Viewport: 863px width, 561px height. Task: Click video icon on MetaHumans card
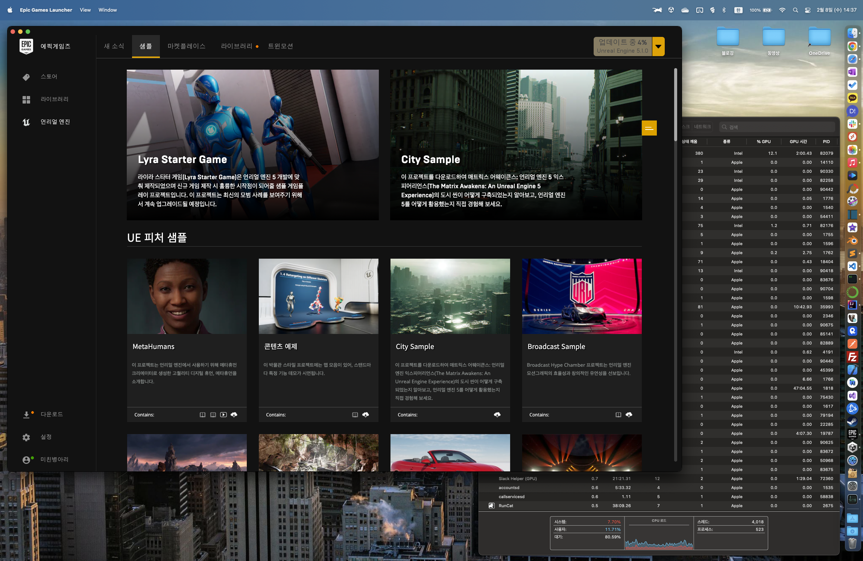pos(223,415)
